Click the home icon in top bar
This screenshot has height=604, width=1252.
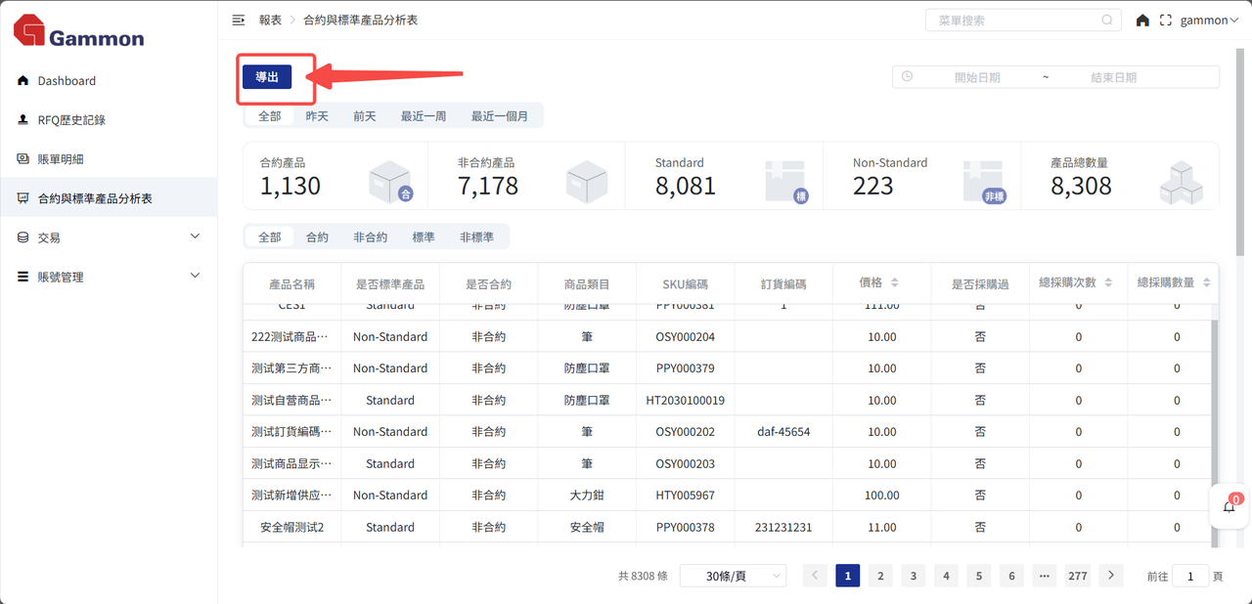1142,21
